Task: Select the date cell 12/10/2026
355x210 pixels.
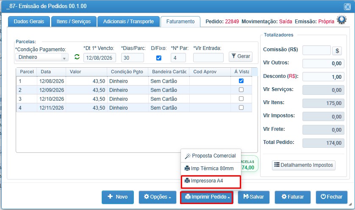Action: tap(52, 99)
